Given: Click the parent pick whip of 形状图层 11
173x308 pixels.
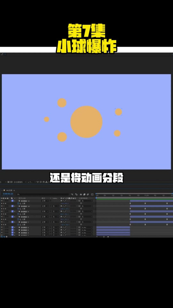Looking at the screenshot, I should (x=79, y=201).
